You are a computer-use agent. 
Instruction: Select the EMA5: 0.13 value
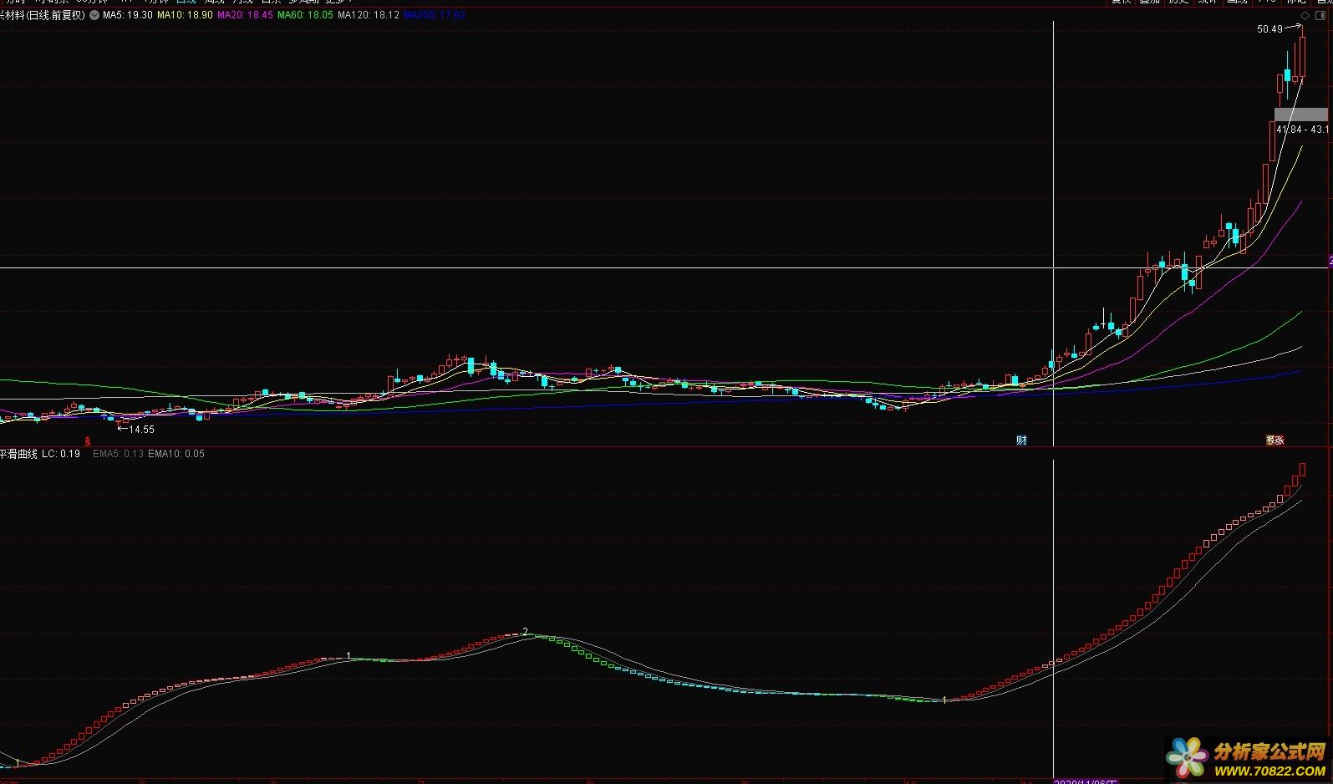click(118, 454)
